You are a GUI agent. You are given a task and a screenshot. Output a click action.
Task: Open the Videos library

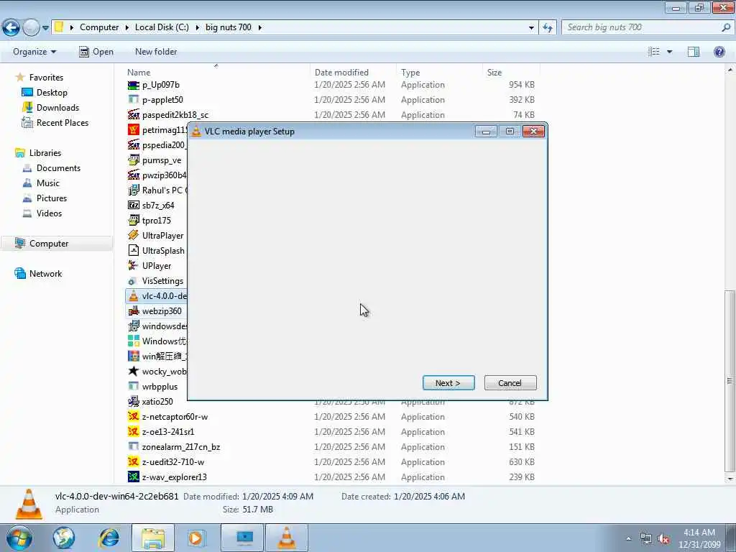(49, 213)
